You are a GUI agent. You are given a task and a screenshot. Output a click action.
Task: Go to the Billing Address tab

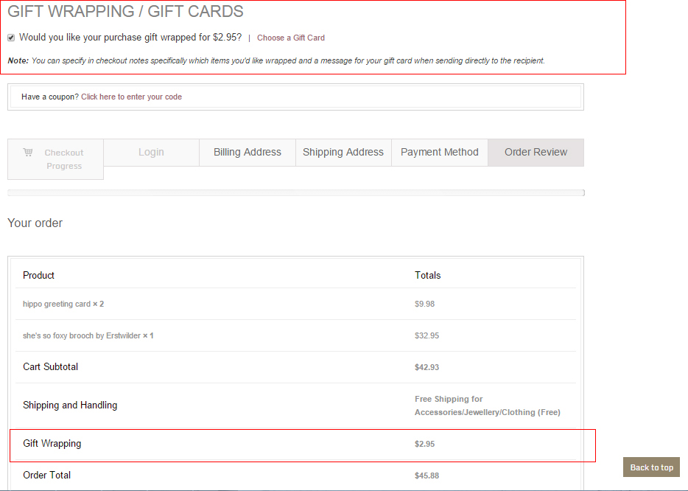pos(248,153)
